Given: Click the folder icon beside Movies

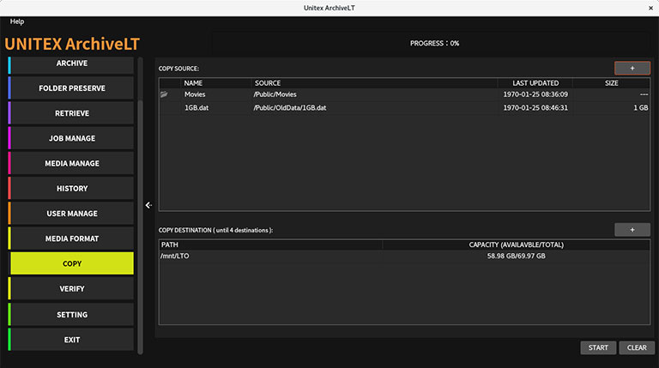Looking at the screenshot, I should [164, 94].
